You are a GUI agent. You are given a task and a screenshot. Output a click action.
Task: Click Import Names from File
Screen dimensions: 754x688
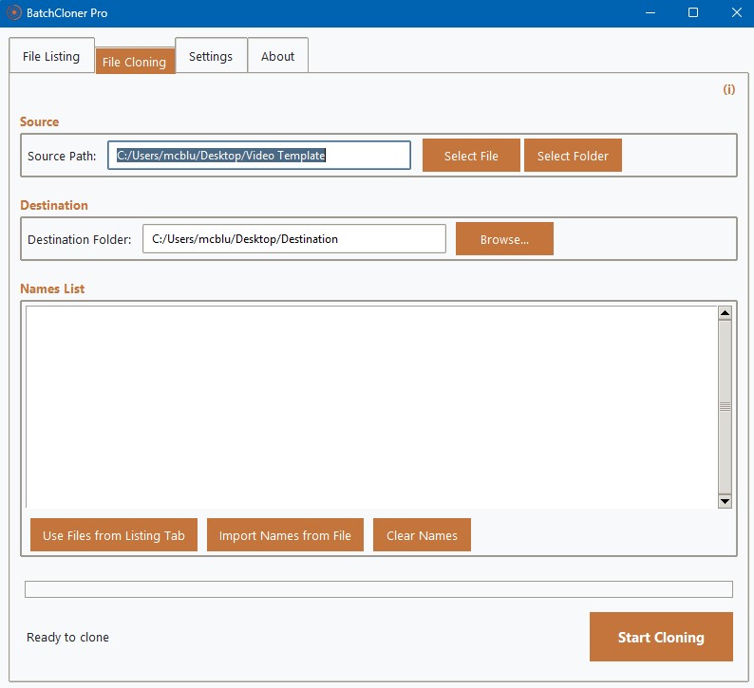coord(285,534)
